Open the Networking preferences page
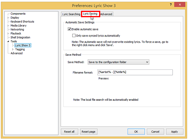 [x=17, y=29]
